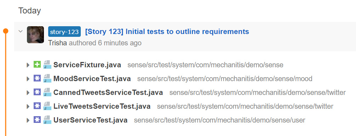Open the CannedTweetsServiceTest.java file name
Image resolution: width=356 pixels, height=136 pixels.
(108, 93)
